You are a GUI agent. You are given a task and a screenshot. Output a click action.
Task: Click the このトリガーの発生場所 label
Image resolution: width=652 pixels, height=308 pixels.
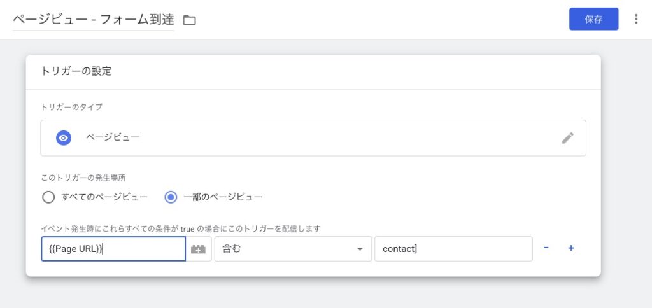pyautogui.click(x=83, y=178)
